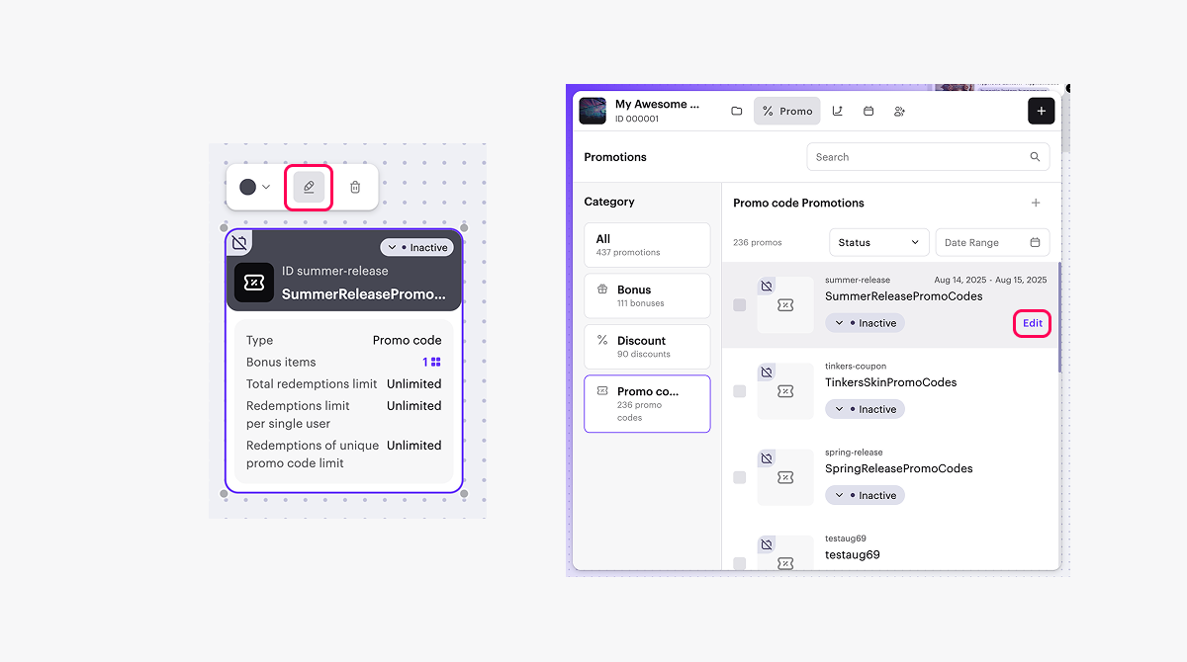The width and height of the screenshot is (1187, 662).
Task: Select the Bonus category with 111 bonuses
Action: pyautogui.click(x=647, y=295)
